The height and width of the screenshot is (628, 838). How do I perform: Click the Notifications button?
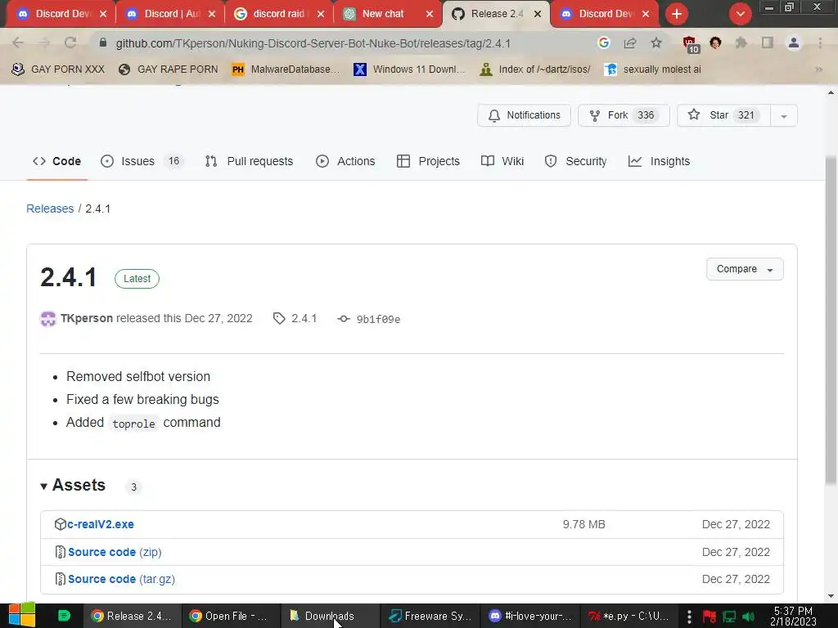(524, 115)
